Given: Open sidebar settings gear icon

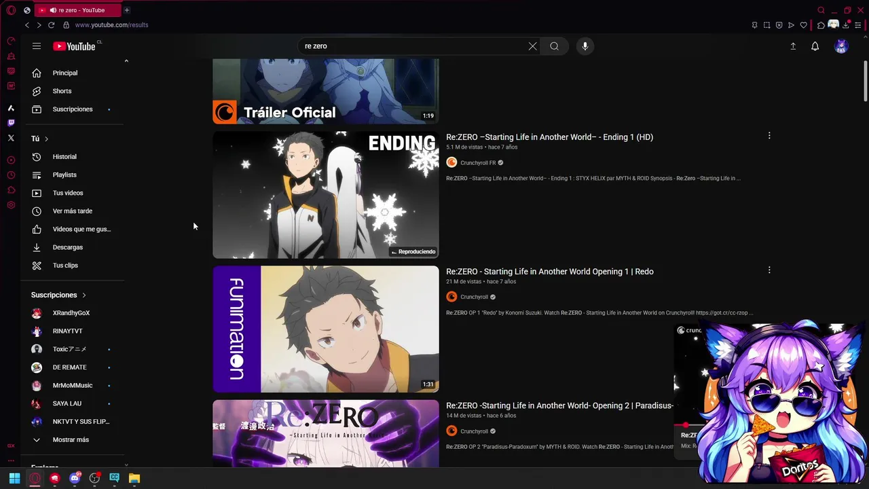Looking at the screenshot, I should [11, 205].
